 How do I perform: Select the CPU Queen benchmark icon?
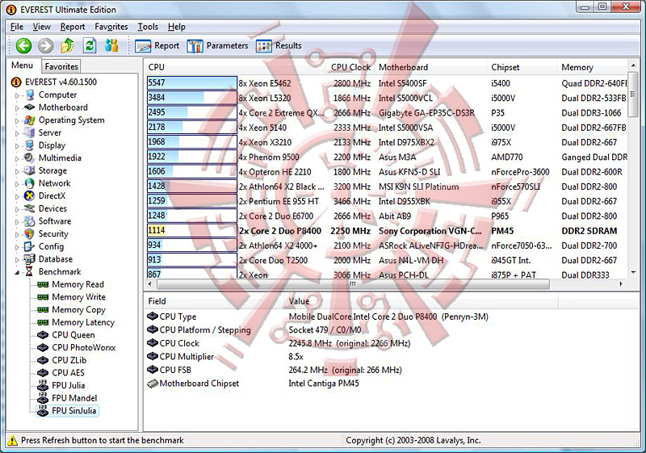point(43,335)
